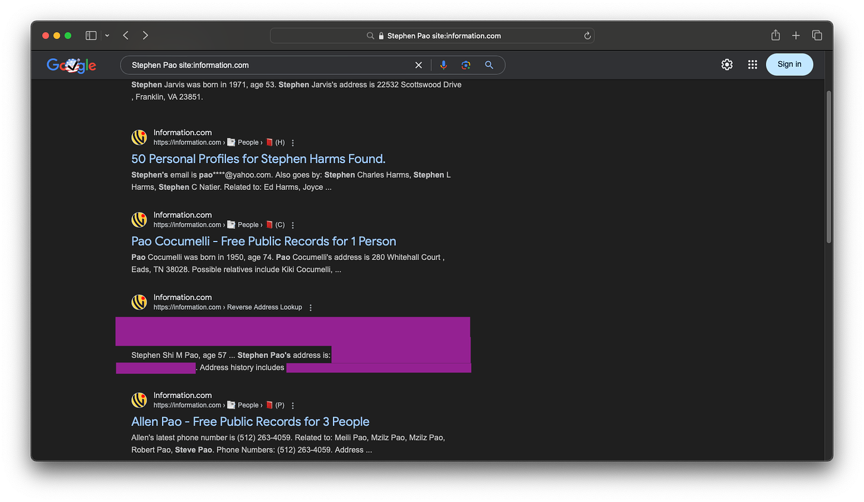Open 'Pao Cocumelli - Free Public Records' result
The height and width of the screenshot is (502, 864).
coord(263,242)
